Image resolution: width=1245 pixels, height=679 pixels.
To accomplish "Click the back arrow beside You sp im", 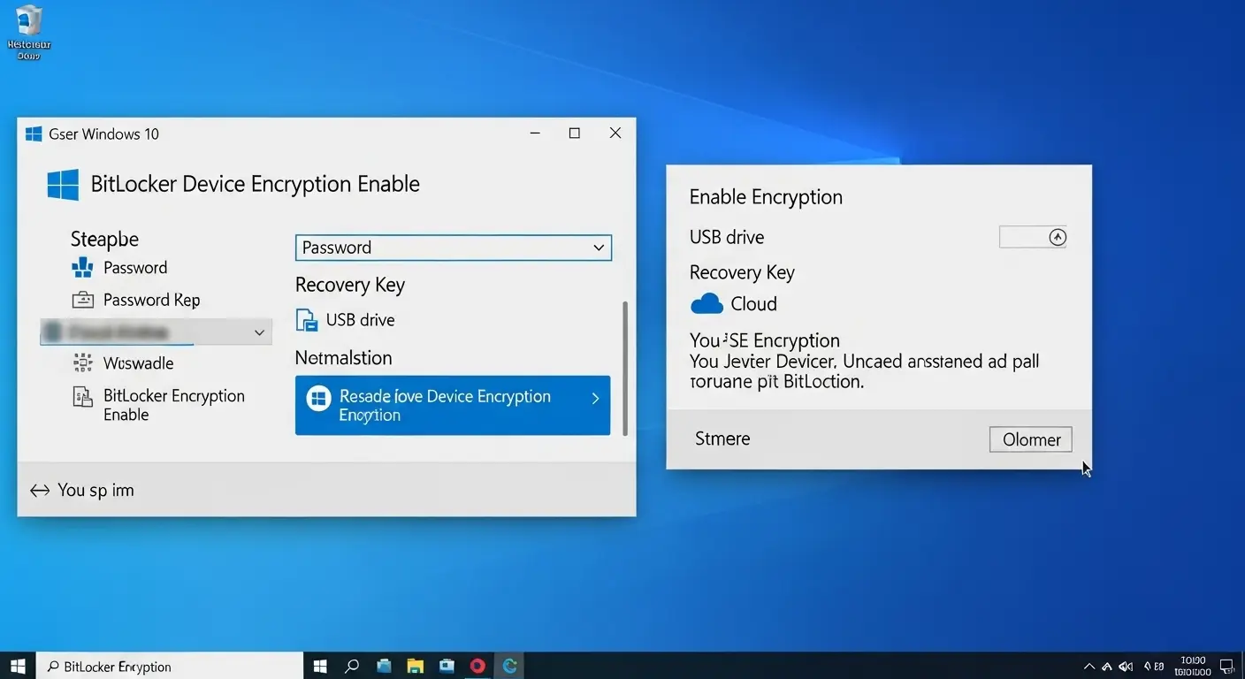I will click(40, 490).
